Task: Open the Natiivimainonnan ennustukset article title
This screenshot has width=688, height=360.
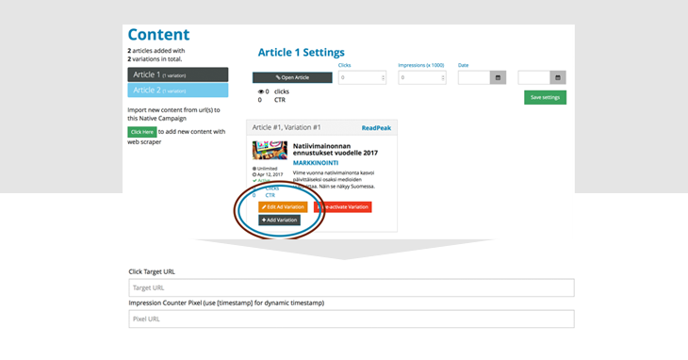Action: click(336, 150)
